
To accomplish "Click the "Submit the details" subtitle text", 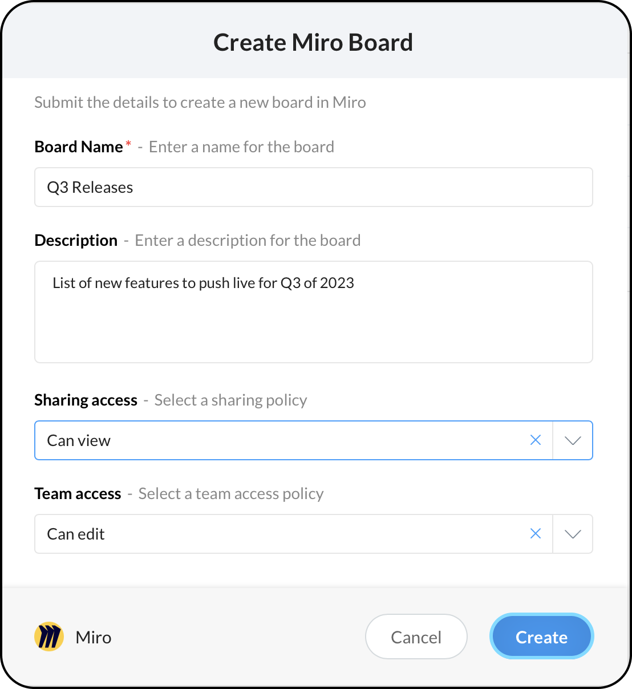I will tap(200, 102).
